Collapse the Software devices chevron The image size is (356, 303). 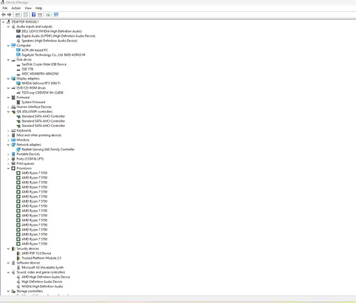tap(8, 263)
